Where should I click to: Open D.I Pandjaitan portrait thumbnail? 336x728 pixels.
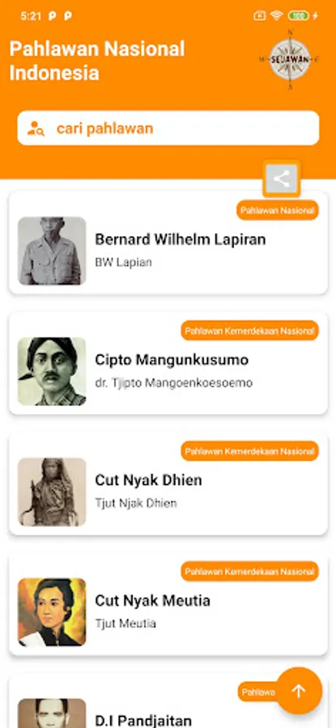(52, 713)
